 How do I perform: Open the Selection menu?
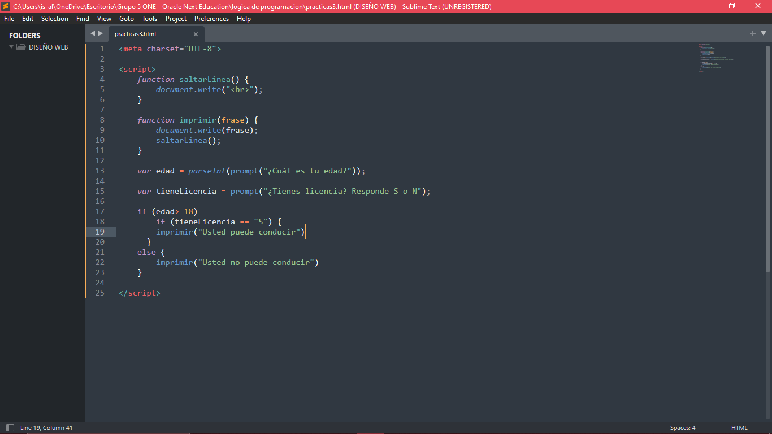[55, 19]
